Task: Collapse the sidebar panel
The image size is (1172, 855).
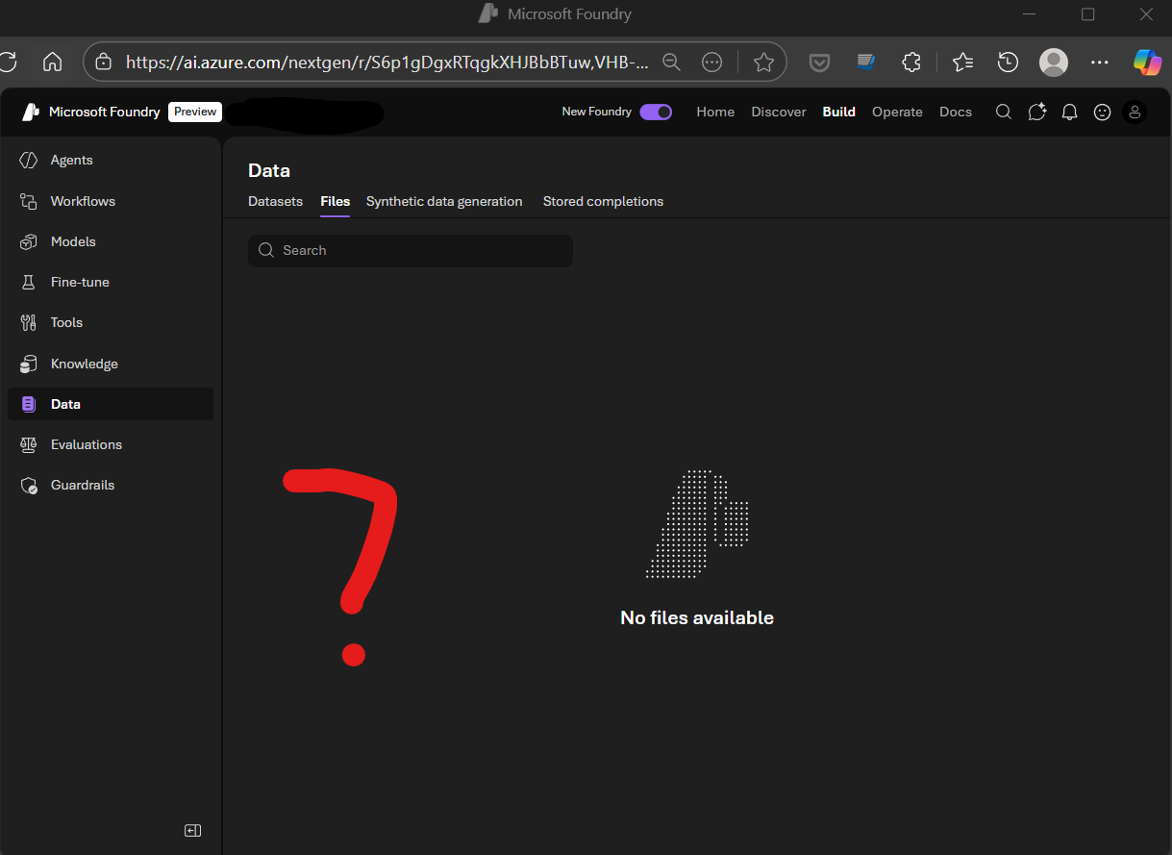Action: click(192, 830)
